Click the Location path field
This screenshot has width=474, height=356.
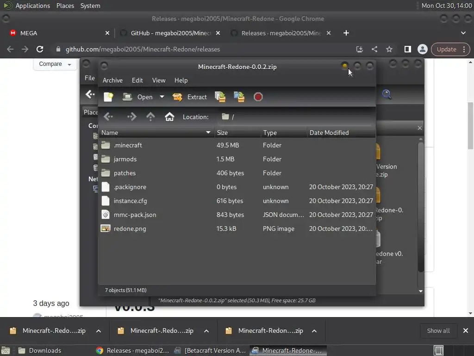click(295, 117)
